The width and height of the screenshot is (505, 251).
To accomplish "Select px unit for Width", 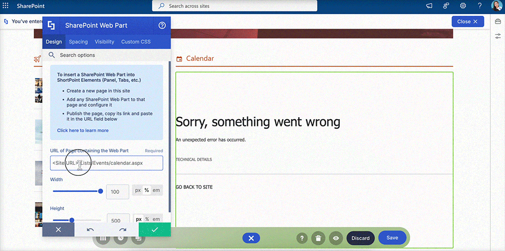I will tap(138, 190).
